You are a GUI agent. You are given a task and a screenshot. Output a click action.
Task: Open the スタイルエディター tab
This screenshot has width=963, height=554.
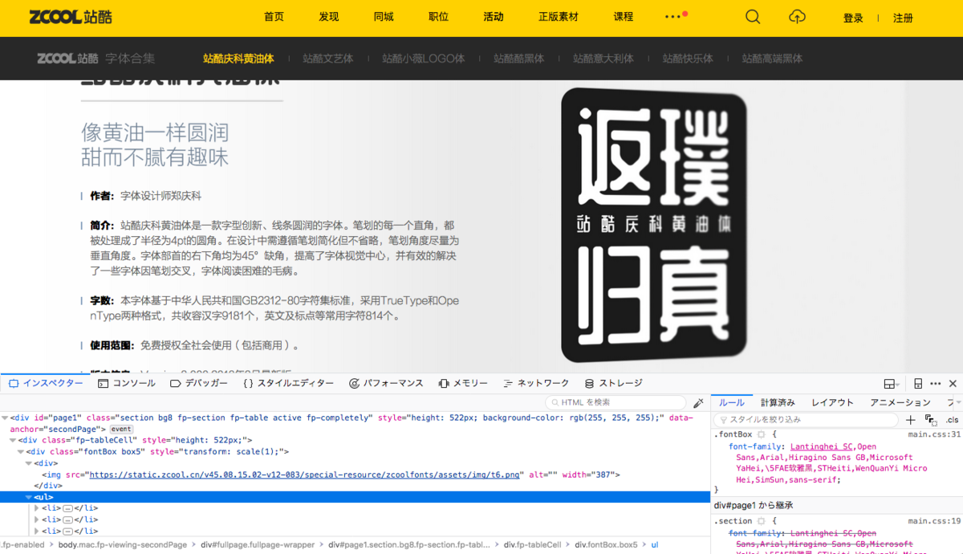pyautogui.click(x=288, y=384)
